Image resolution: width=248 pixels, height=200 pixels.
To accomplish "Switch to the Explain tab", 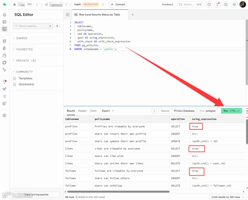I will (x=82, y=111).
